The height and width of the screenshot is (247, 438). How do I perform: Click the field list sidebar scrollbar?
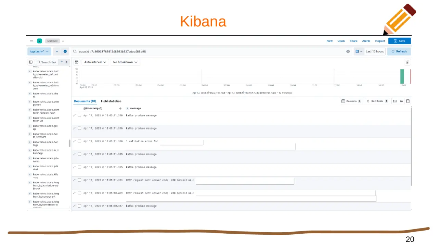pos(70,143)
